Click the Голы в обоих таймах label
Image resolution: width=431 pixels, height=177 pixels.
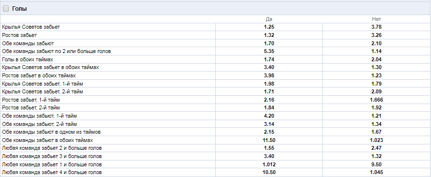[x=27, y=59]
